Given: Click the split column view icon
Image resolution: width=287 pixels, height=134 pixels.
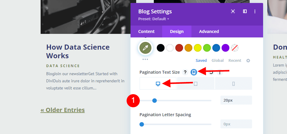Looking at the screenshot, I should coord(245,12).
